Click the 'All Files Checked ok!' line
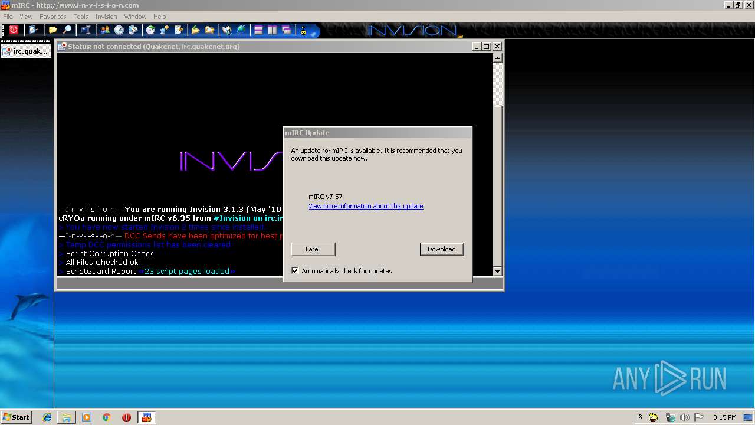 tap(100, 263)
